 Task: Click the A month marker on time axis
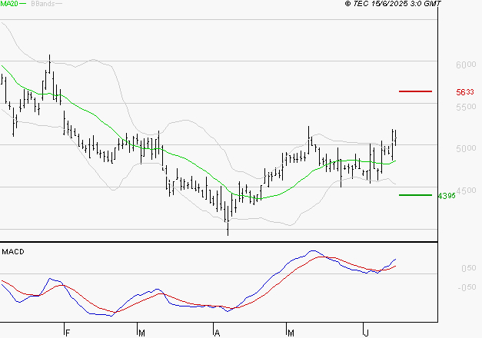tap(217, 333)
